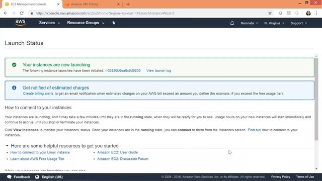Click the globe language icon

37,177
